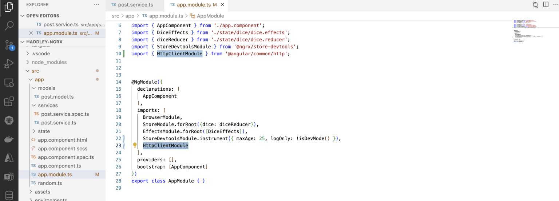The width and height of the screenshot is (559, 201).
Task: Open the Explorer view in activity bar
Action: [9, 7]
